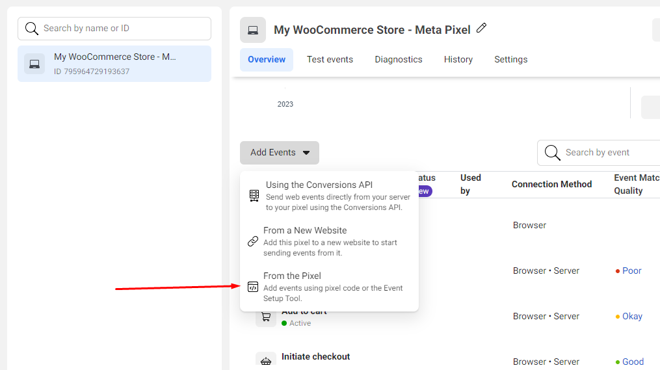Click My WooCommerce Store - Meta Pixel title

pyautogui.click(x=372, y=30)
